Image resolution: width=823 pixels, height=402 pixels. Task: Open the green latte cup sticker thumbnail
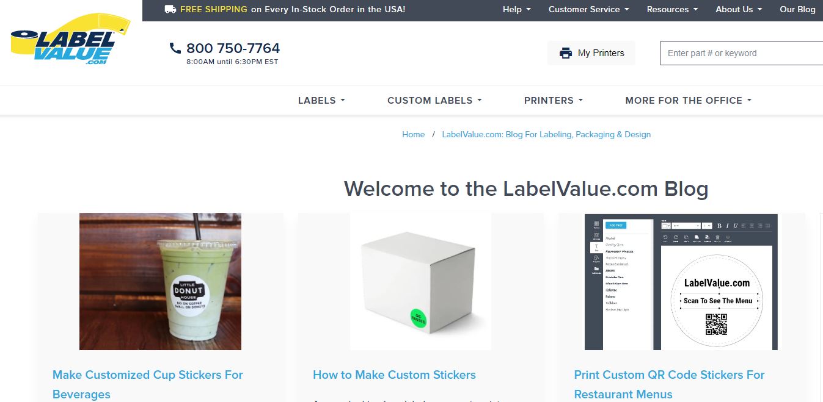(x=160, y=281)
